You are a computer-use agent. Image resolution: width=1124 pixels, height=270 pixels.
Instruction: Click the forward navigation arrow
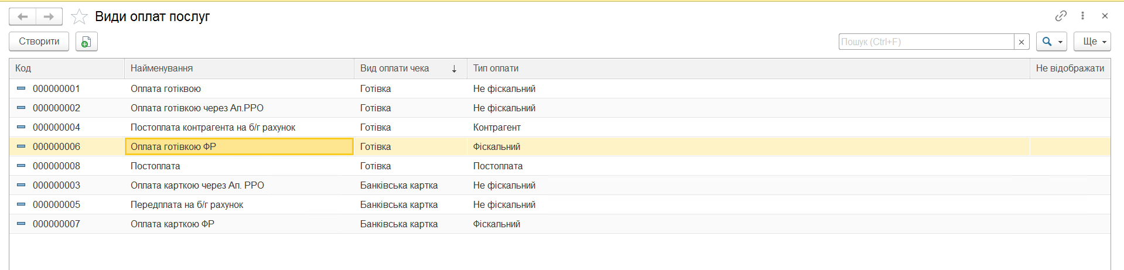tap(49, 16)
